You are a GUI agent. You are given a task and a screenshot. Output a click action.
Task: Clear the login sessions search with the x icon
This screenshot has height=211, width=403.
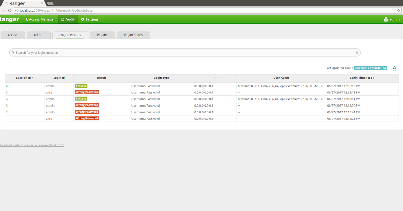click(x=357, y=53)
